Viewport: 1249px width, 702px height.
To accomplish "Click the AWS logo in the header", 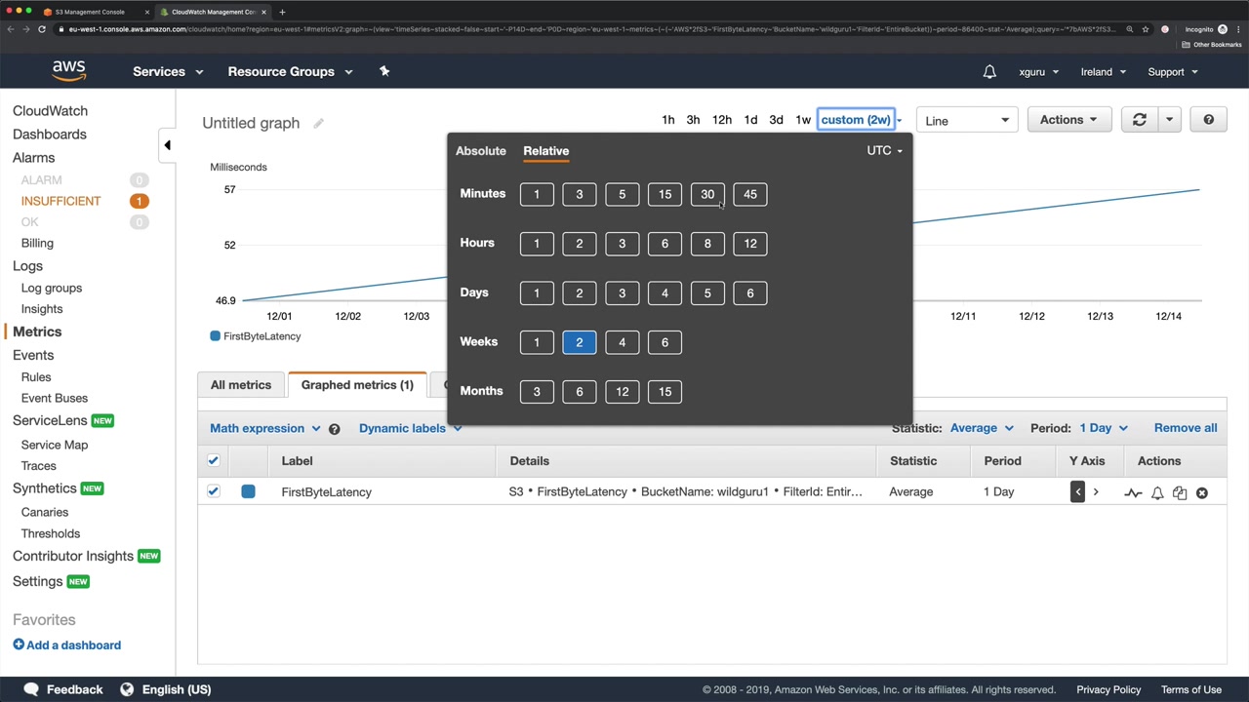I will tap(69, 70).
